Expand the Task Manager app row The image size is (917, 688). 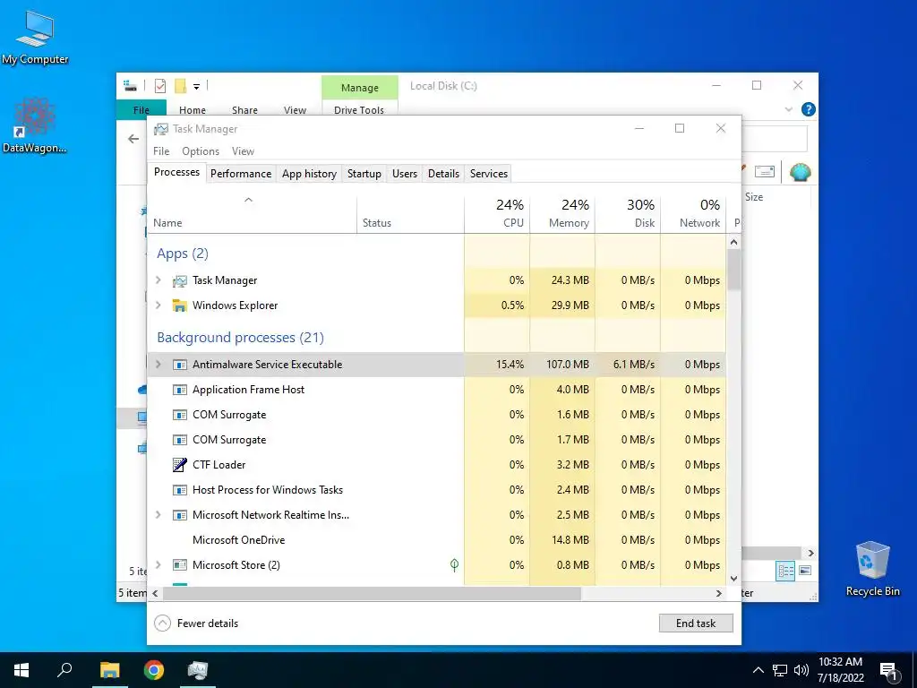pos(158,280)
